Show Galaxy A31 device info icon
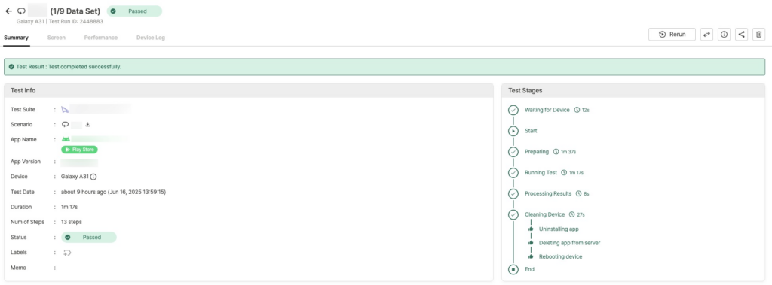 coord(93,177)
